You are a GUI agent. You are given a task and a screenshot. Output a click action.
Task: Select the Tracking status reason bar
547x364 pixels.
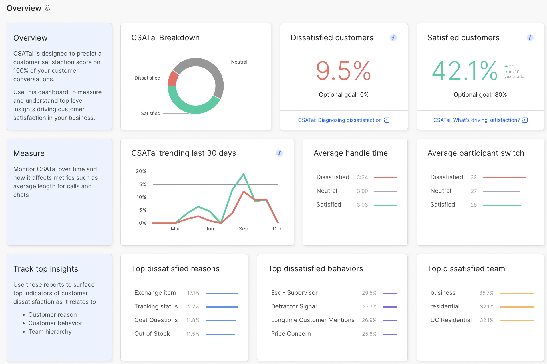tap(222, 307)
